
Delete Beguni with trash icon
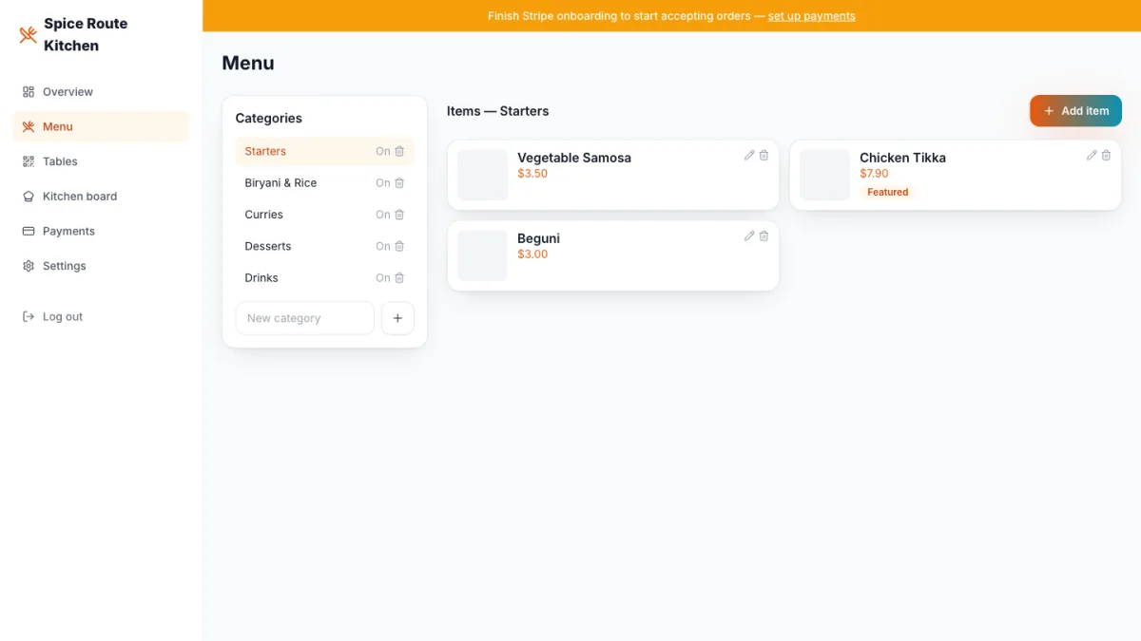pos(764,236)
